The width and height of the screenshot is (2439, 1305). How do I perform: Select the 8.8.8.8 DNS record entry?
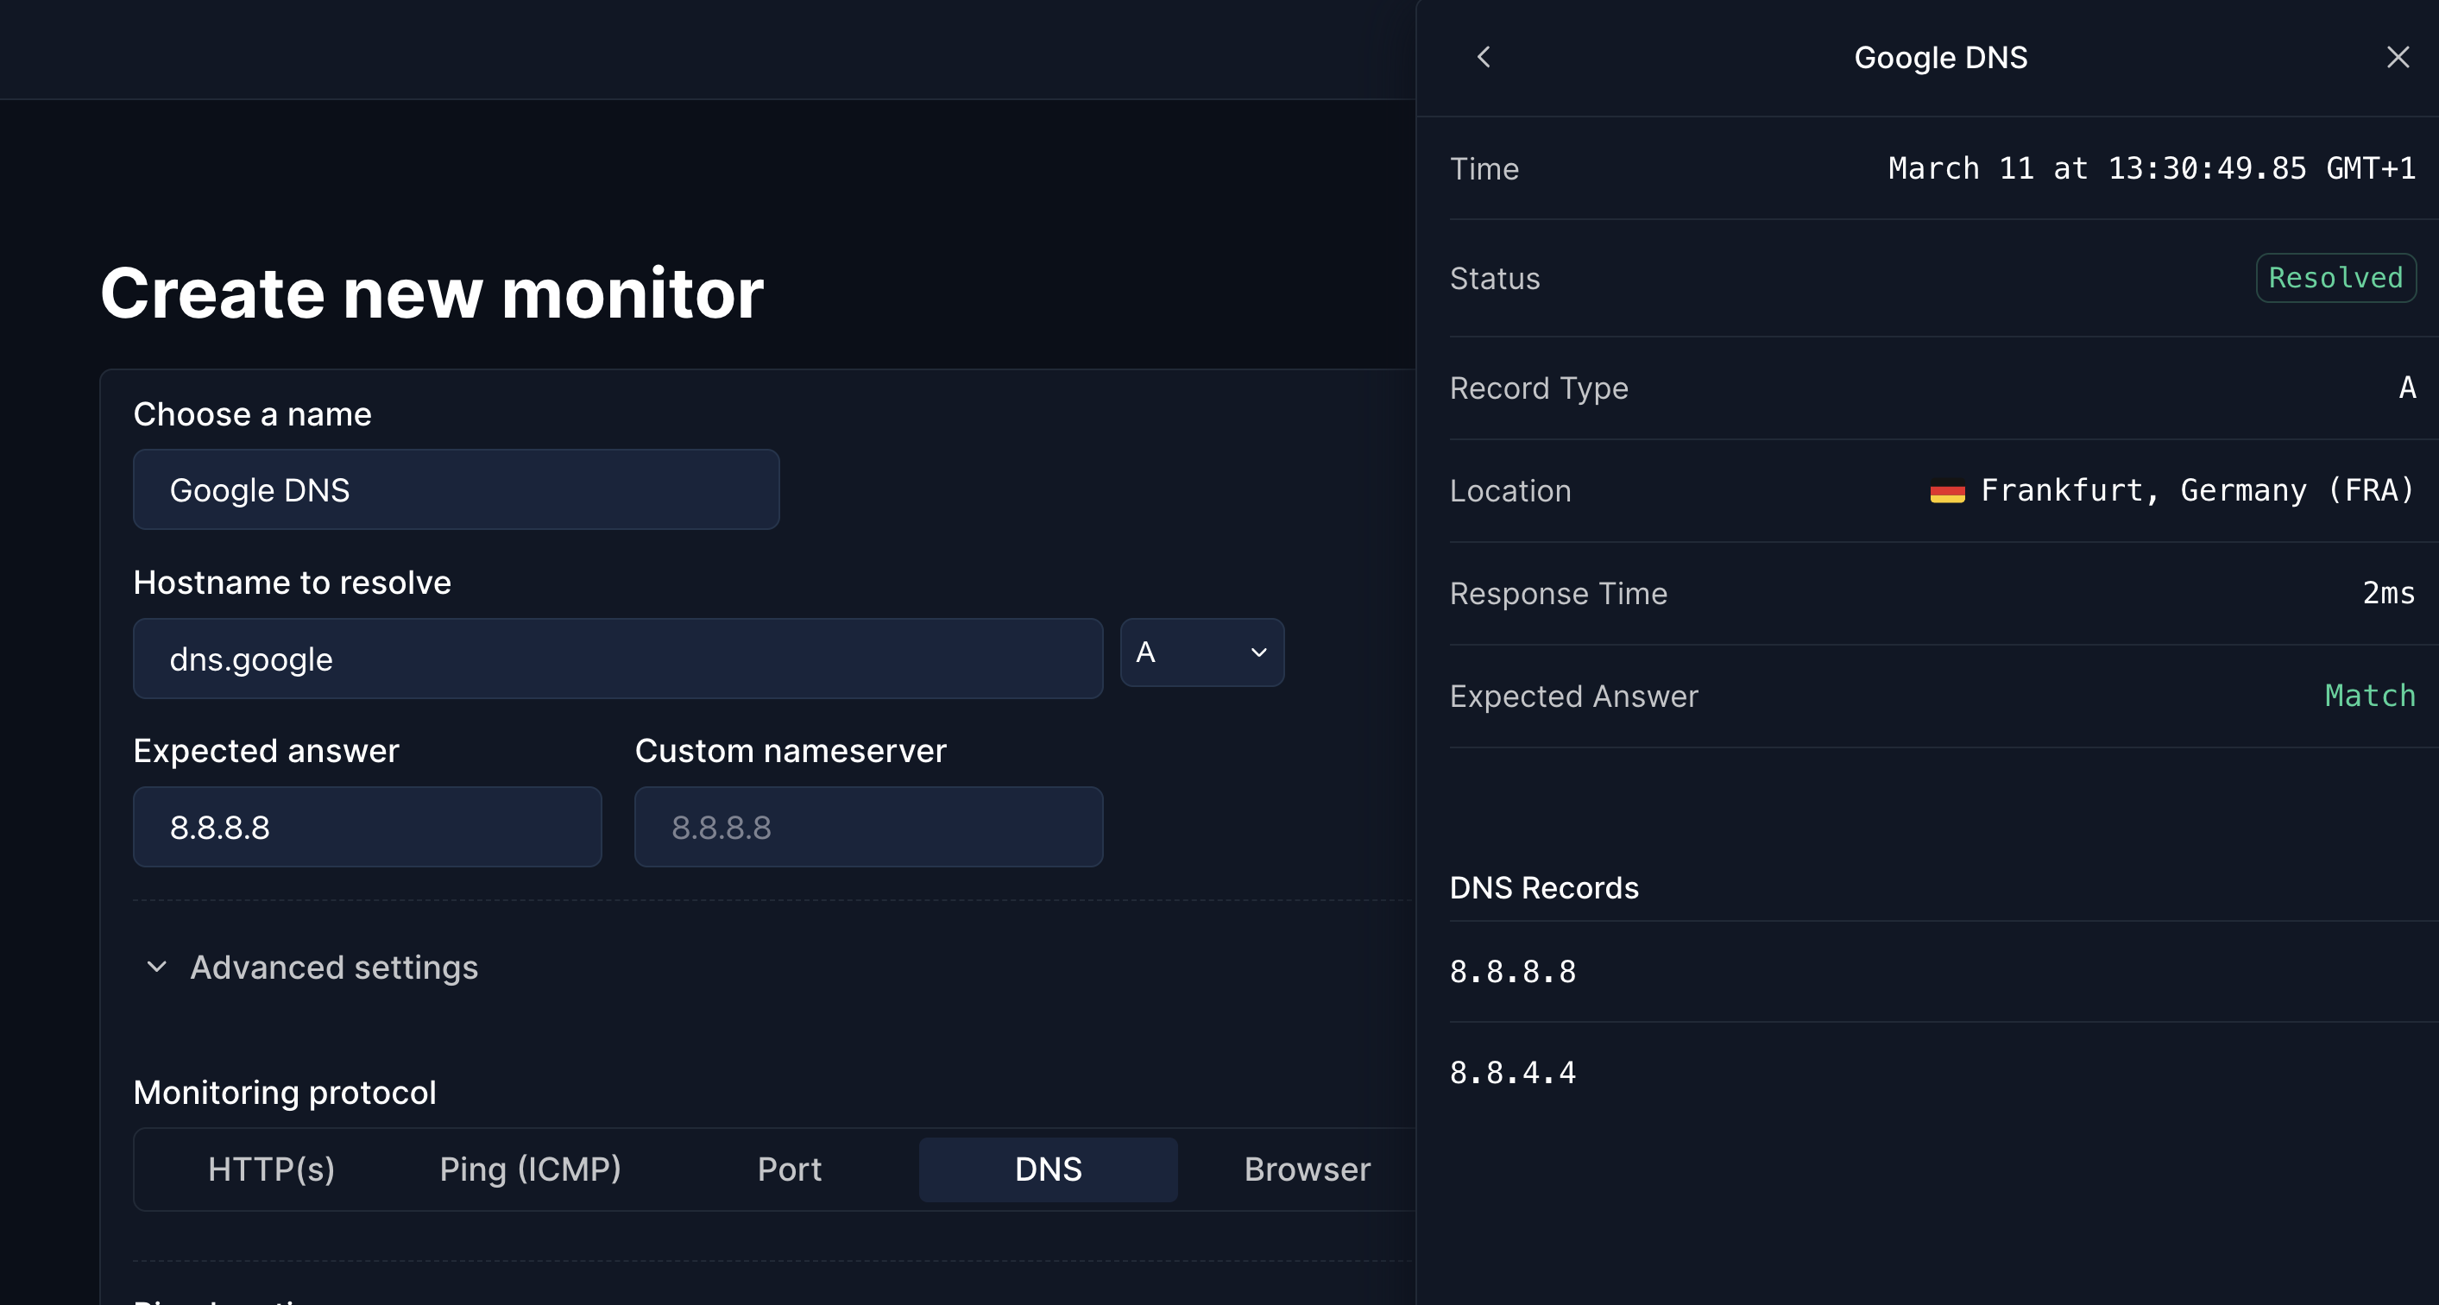click(1513, 971)
